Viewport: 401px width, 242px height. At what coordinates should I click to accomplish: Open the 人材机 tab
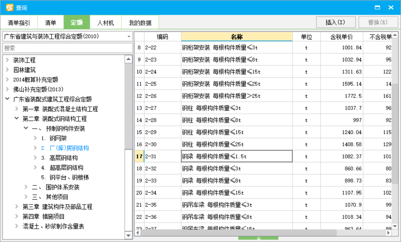click(105, 23)
